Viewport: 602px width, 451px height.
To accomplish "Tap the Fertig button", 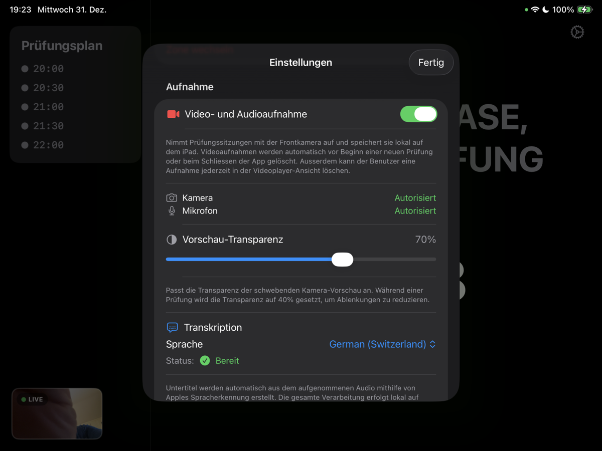I will pyautogui.click(x=431, y=62).
